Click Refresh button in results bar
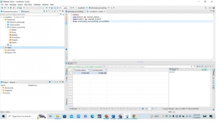Viewport: 220px width, 123px height. click(x=73, y=109)
